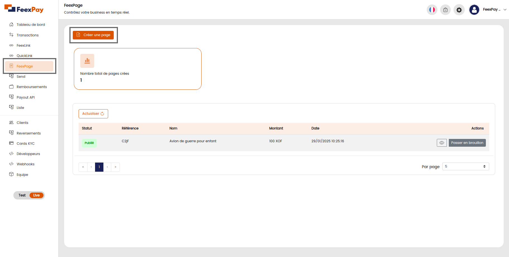Open Reversements menu item
Image resolution: width=509 pixels, height=257 pixels.
click(x=29, y=133)
